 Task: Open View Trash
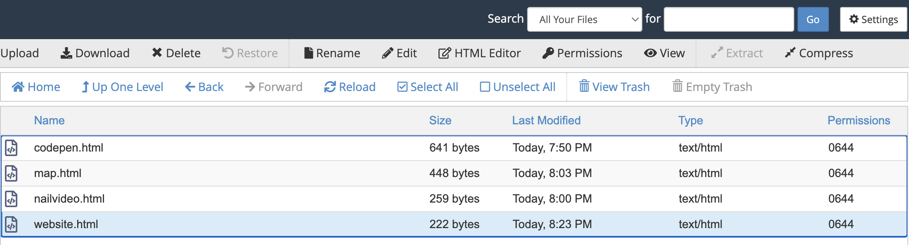coord(614,87)
